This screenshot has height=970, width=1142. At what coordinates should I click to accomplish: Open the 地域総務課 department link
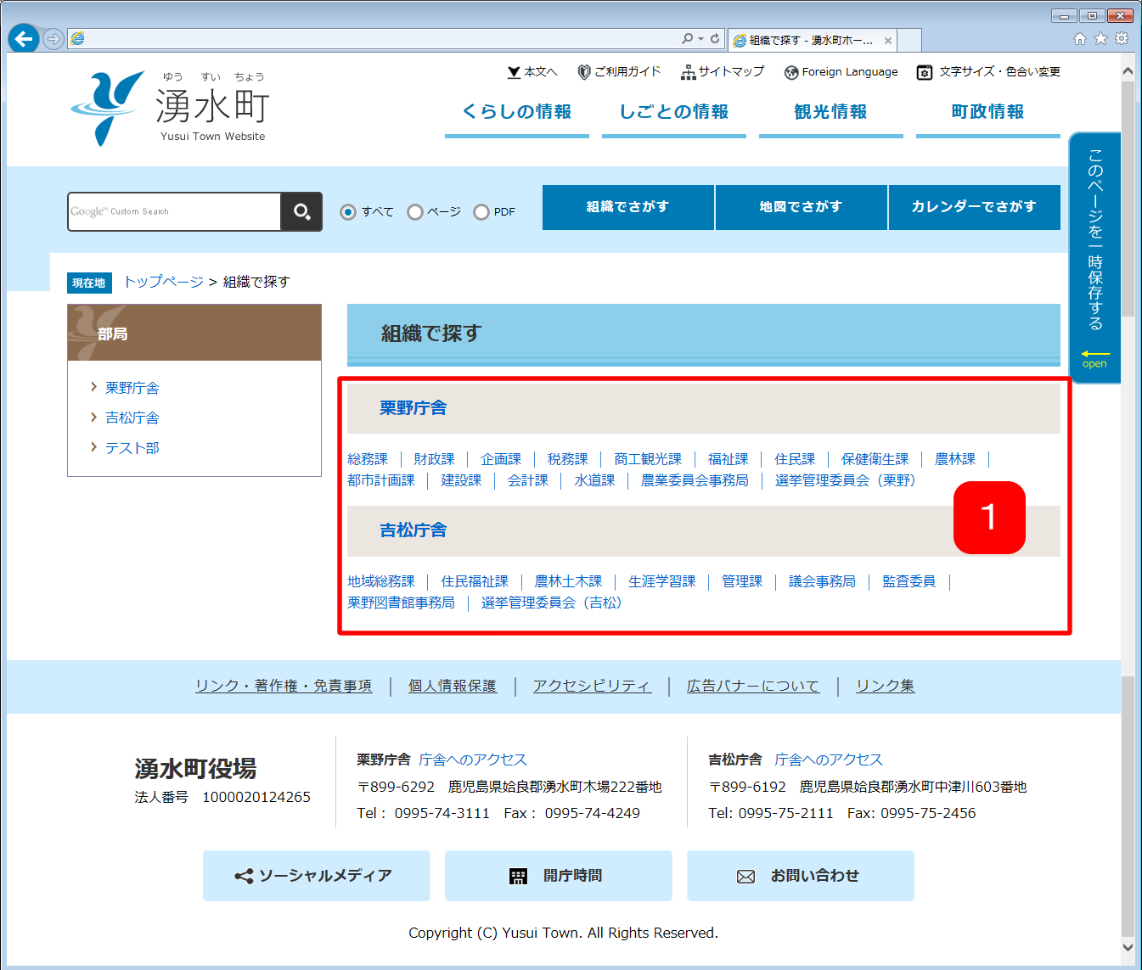pos(381,581)
